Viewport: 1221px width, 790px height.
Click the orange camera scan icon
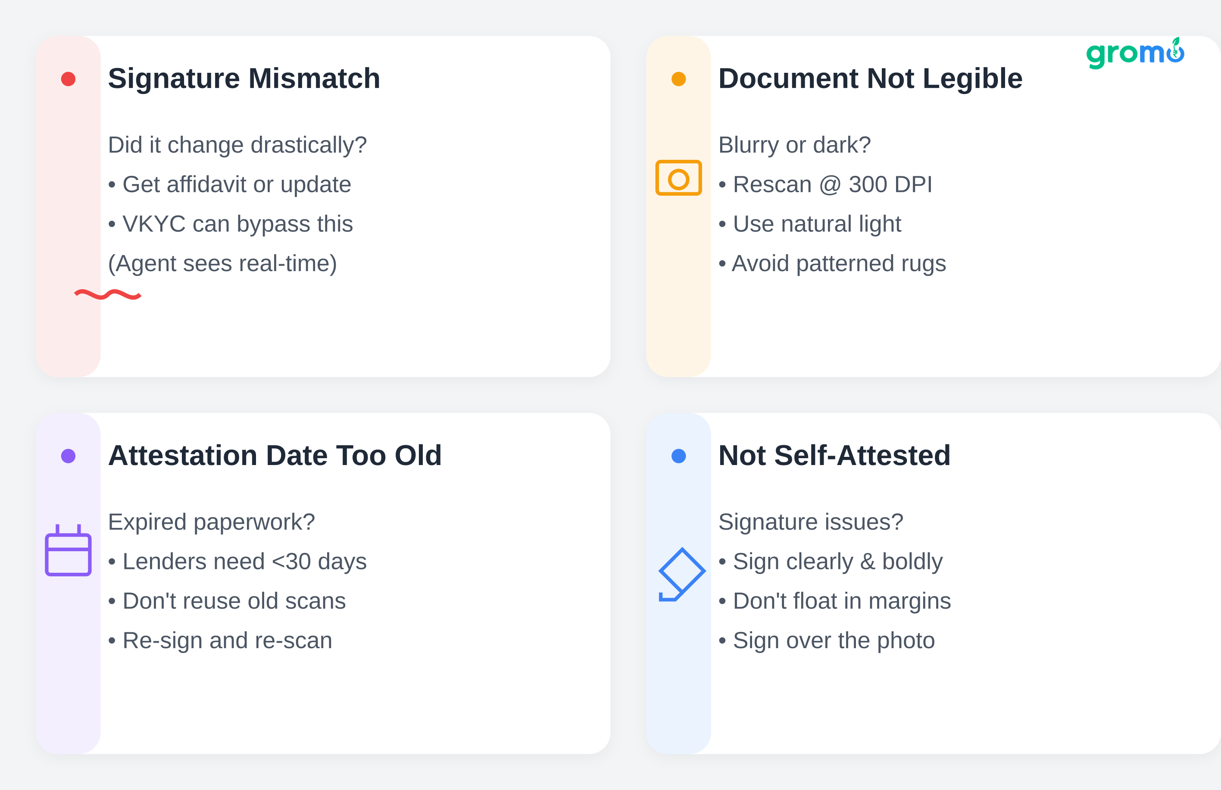point(678,178)
